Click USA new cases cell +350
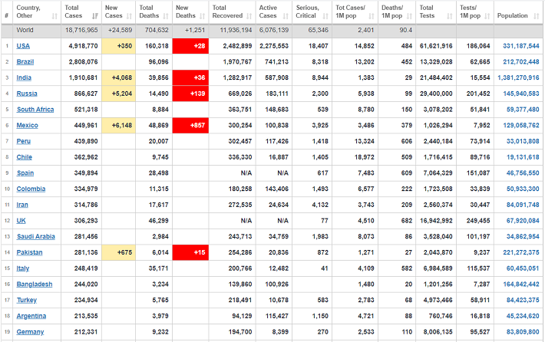The height and width of the screenshot is (342, 545). 118,46
